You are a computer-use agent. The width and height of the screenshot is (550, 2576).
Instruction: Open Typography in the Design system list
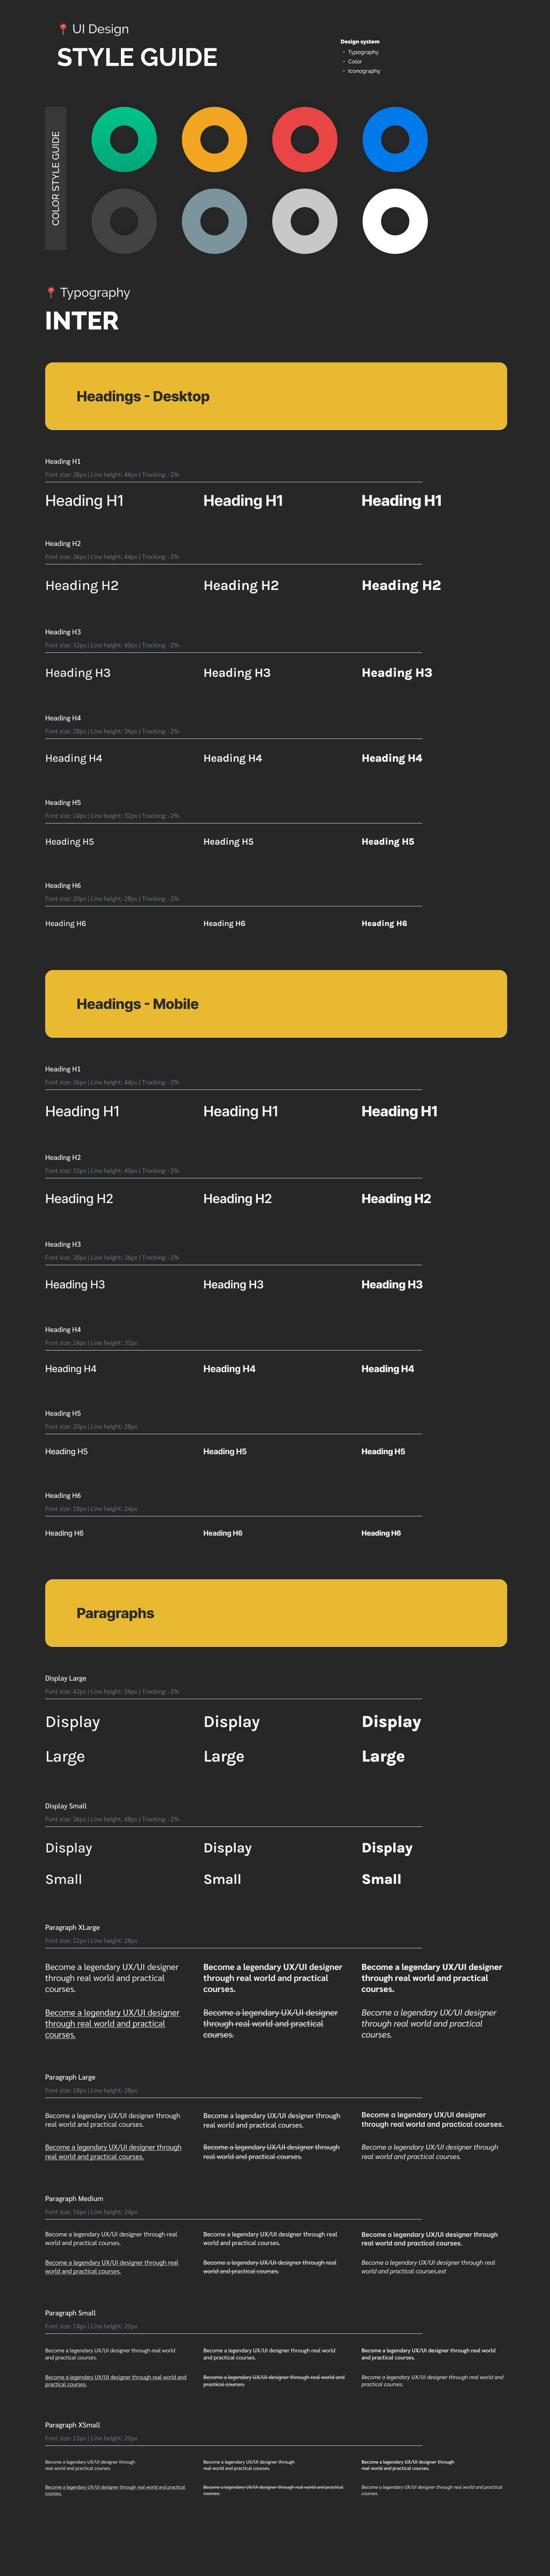coord(363,52)
